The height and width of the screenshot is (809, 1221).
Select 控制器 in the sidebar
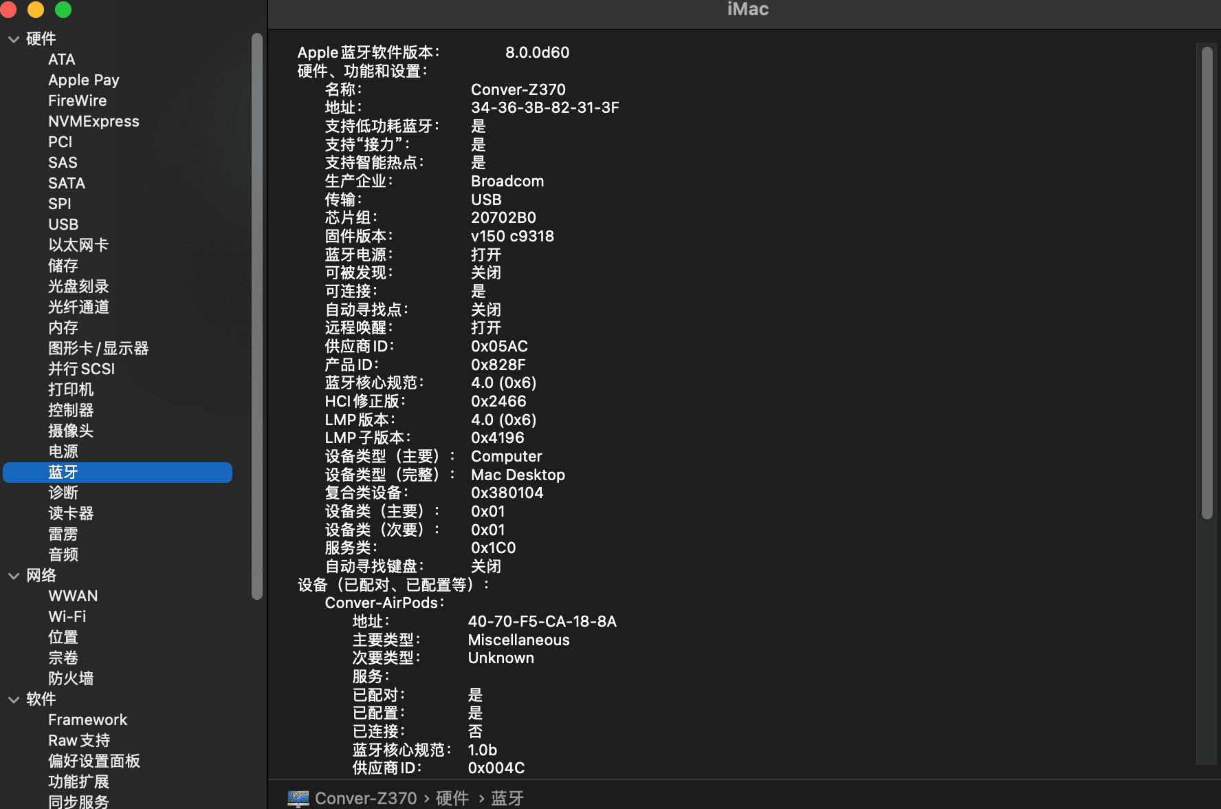(x=71, y=411)
